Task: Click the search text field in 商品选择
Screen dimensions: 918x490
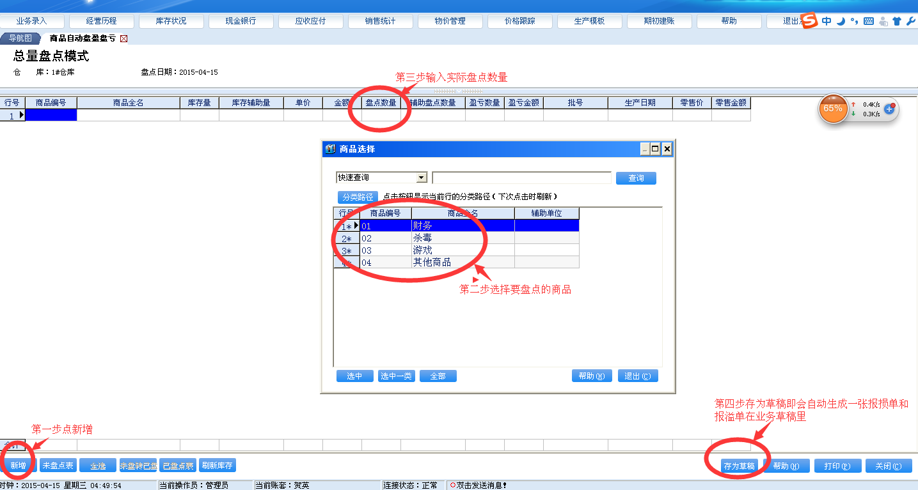Action: 521,178
